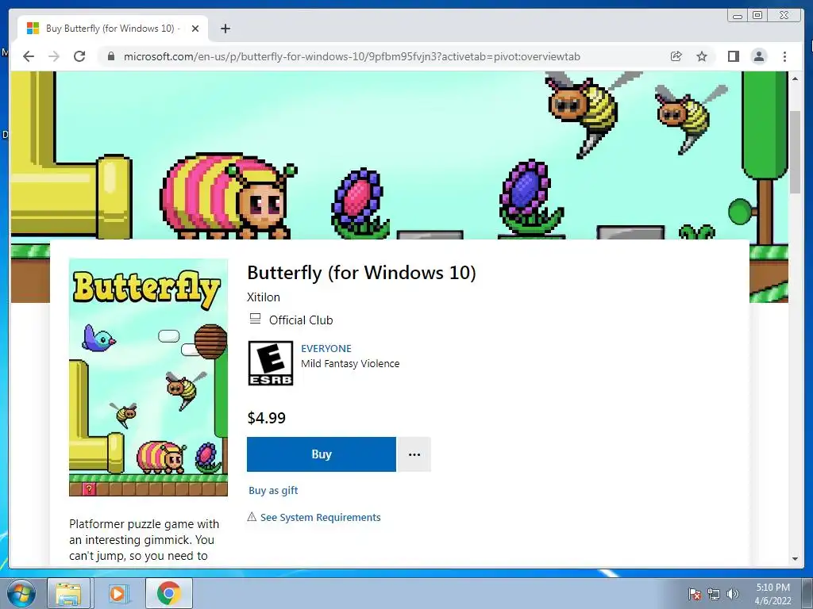
Task: Close the Buy Butterfly tab
Action: [195, 29]
